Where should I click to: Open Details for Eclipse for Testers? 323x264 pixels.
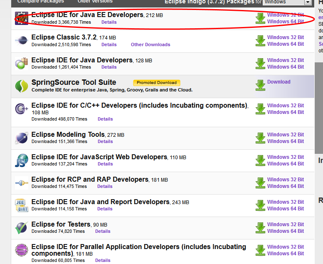(x=103, y=231)
